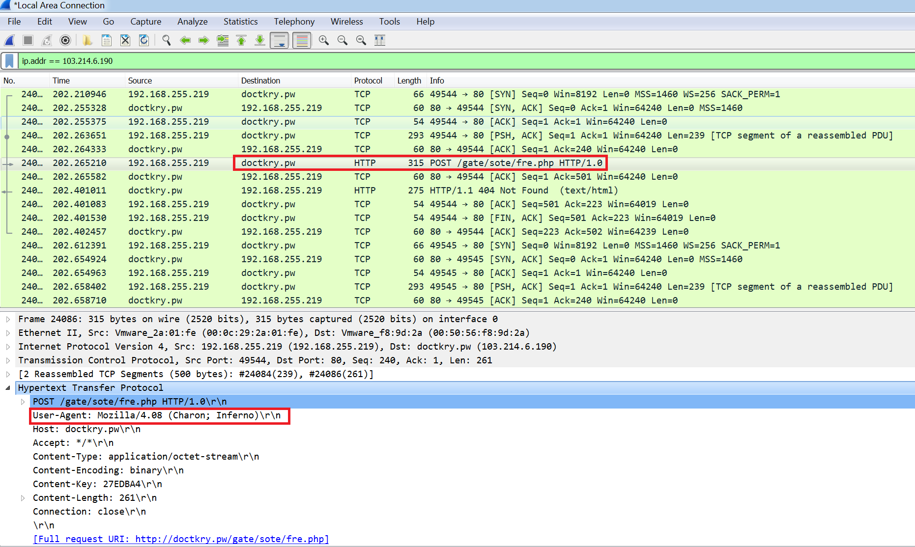Viewport: 915px width, 547px height.
Task: Open the Go menu
Action: (109, 22)
